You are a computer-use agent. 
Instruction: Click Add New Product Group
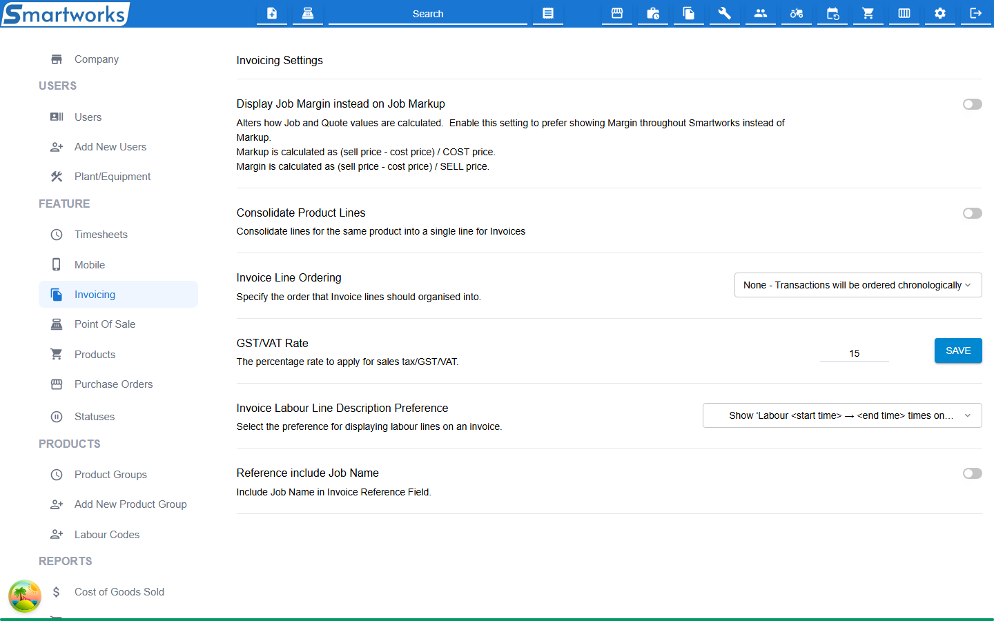[118, 504]
